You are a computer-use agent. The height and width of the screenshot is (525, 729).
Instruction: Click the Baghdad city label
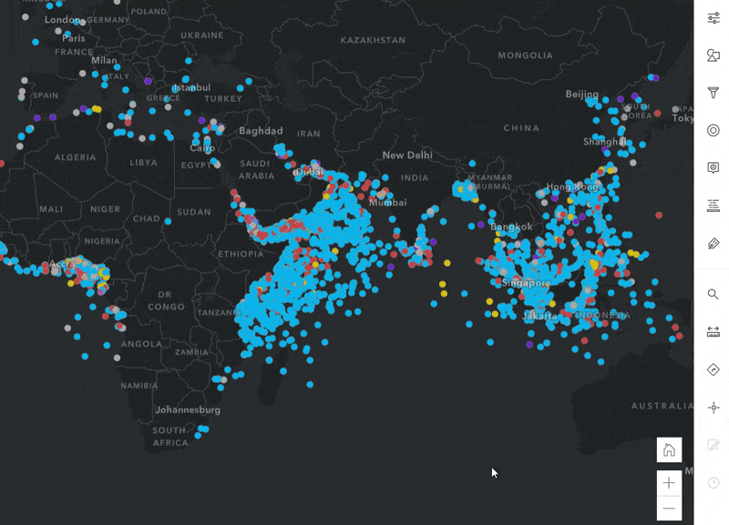(x=261, y=131)
